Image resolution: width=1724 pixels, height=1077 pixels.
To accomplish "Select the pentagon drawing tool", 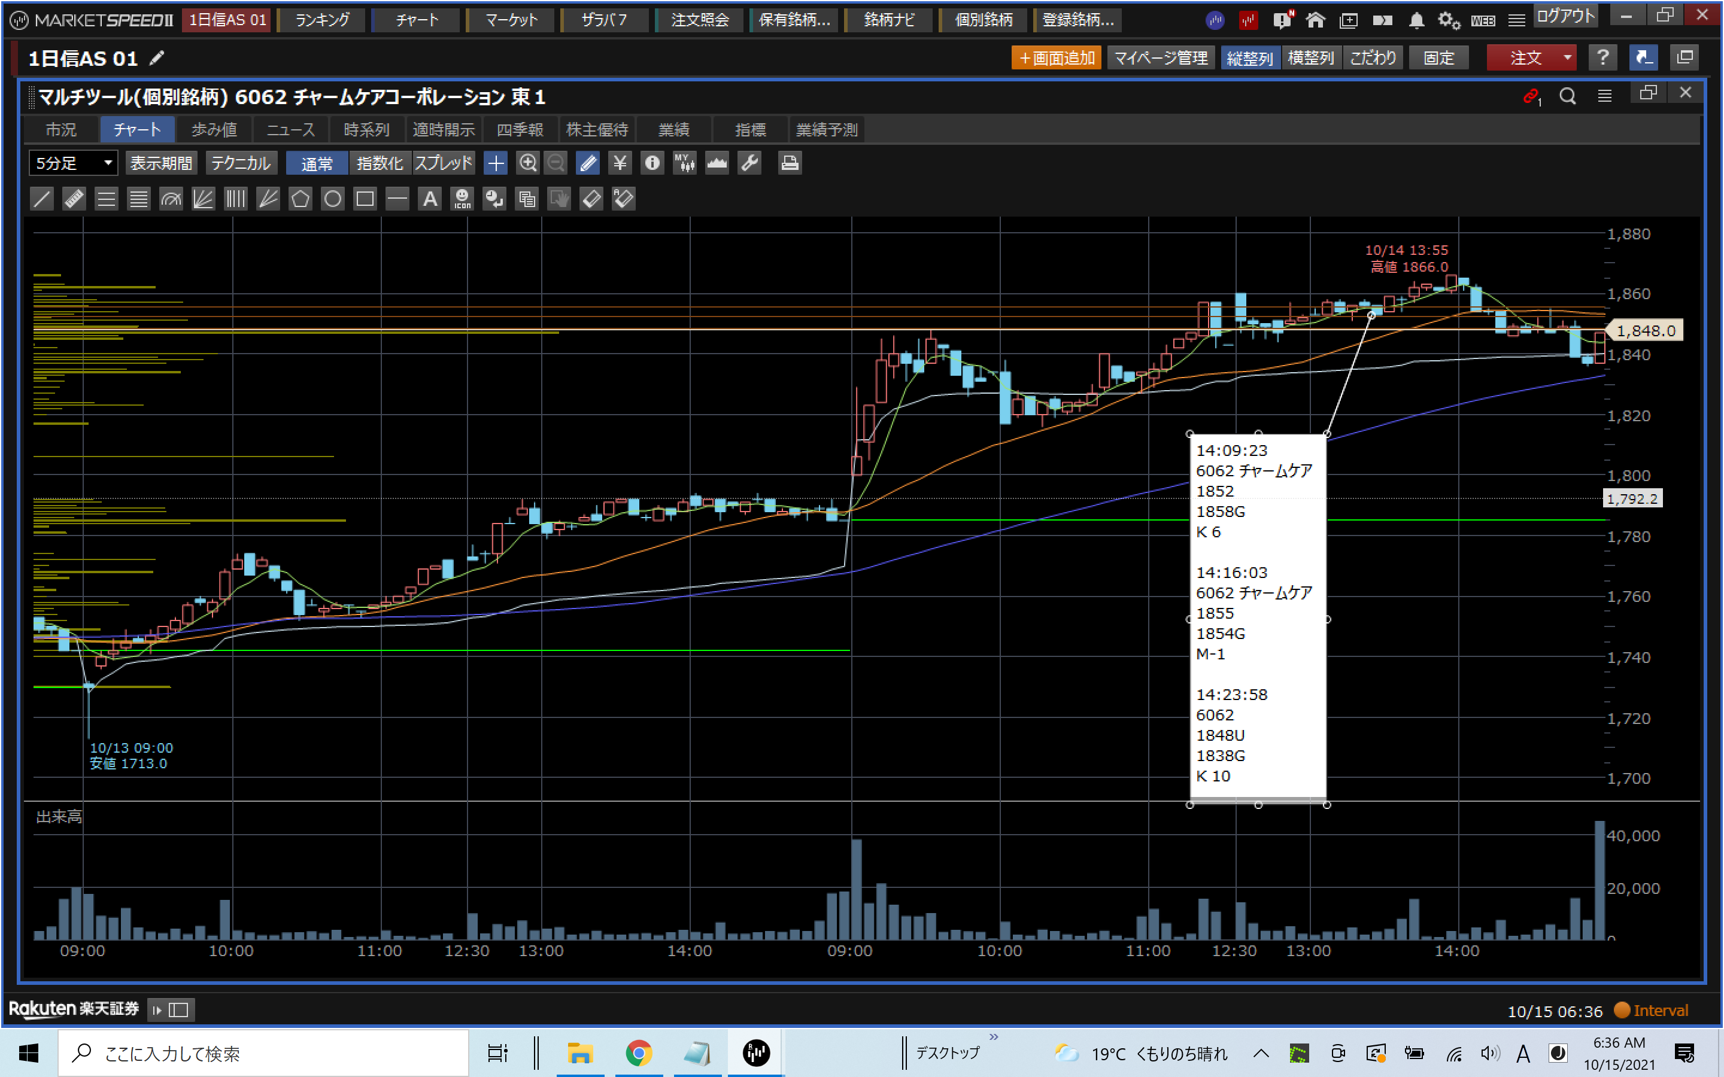I will coord(300,199).
